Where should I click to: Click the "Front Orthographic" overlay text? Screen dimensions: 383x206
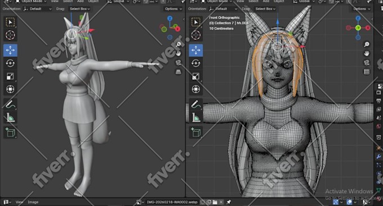click(224, 17)
